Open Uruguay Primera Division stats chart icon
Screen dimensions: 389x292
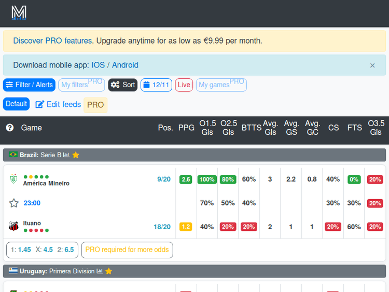(100, 271)
